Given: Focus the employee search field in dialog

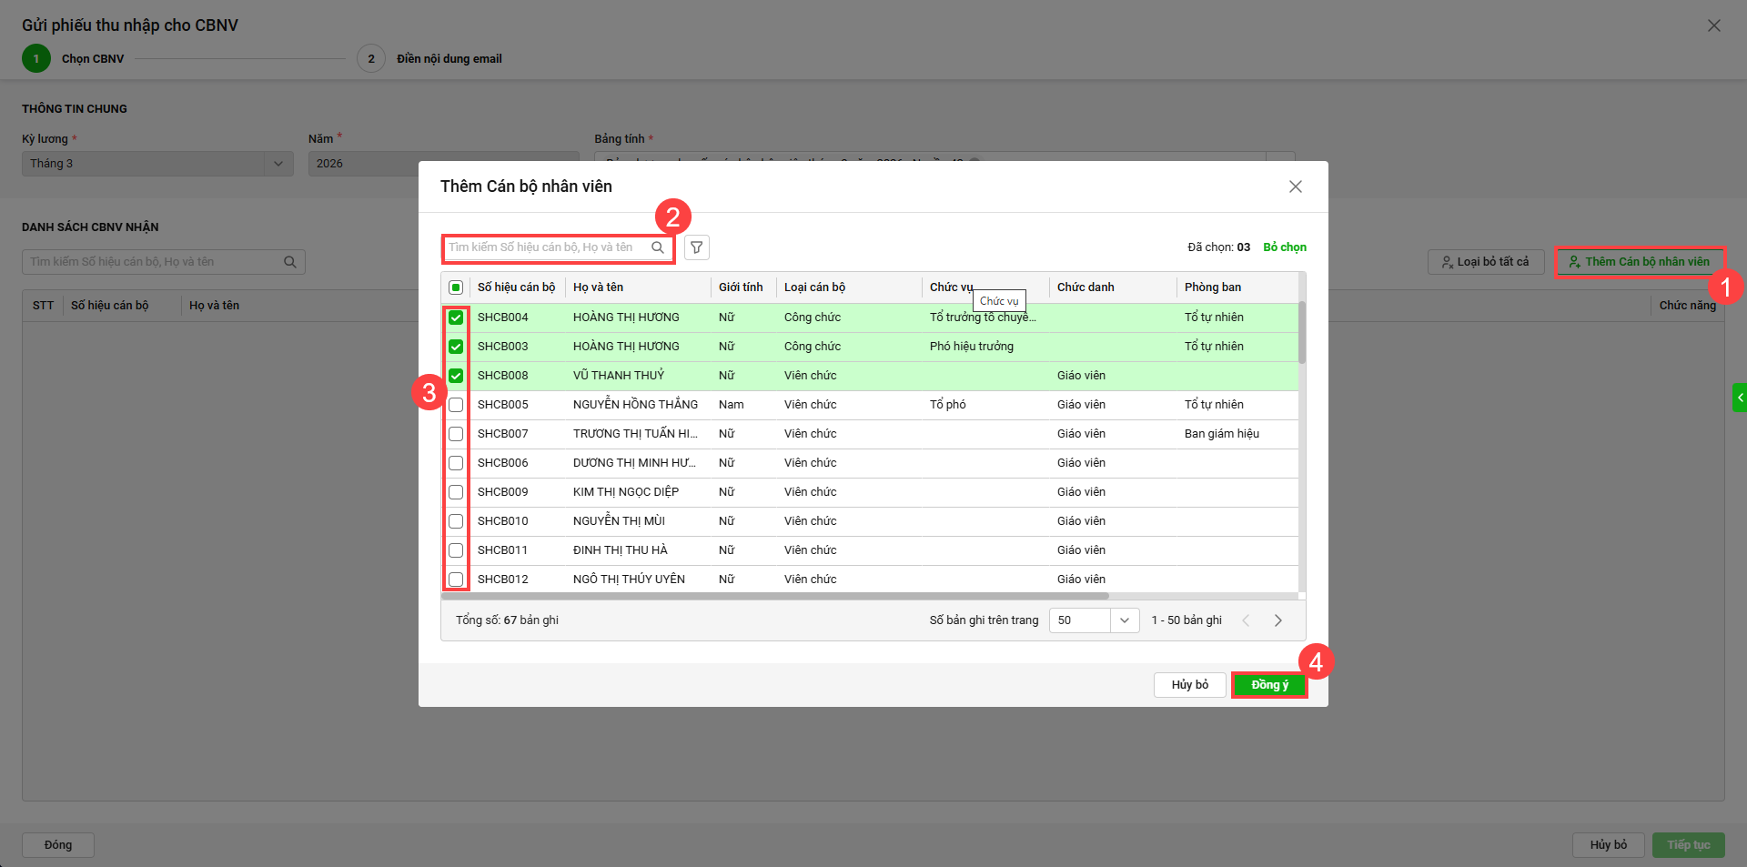Looking at the screenshot, I should tap(546, 247).
